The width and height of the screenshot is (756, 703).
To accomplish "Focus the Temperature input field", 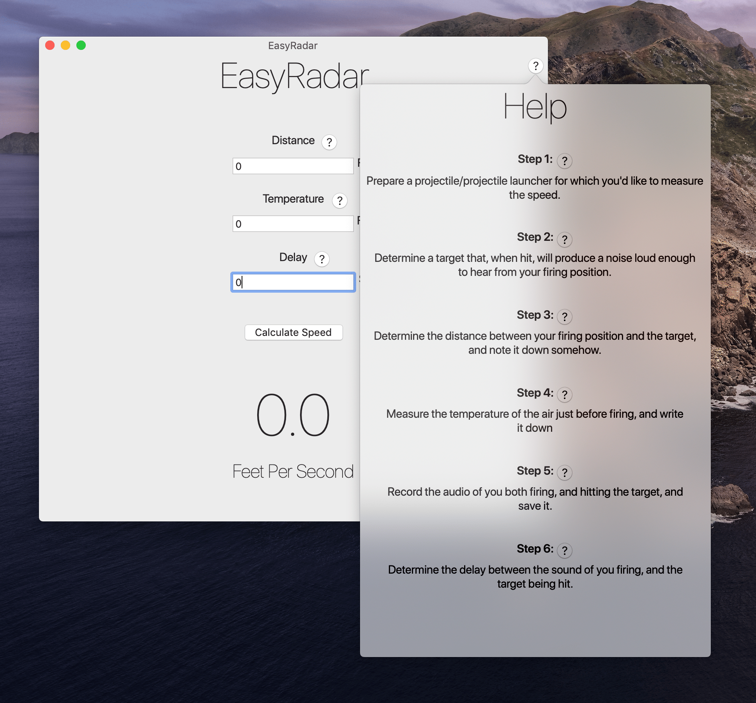I will pyautogui.click(x=293, y=224).
